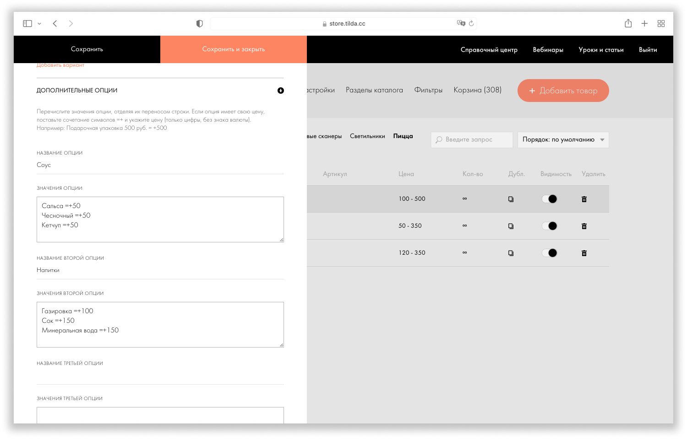
Task: Toggle visibility of the 50 - 350 product
Action: point(550,226)
